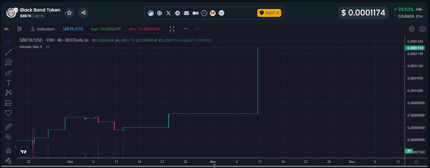Click the Nov date on time axis
430x168 pixels.
[x=213, y=162]
